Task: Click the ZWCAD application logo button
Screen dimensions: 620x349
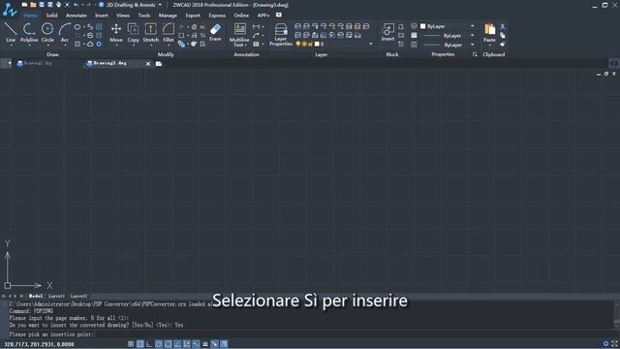Action: coord(9,10)
